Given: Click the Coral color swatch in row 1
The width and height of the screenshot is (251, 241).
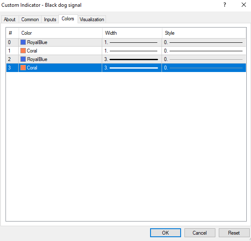Looking at the screenshot, I should click(23, 51).
